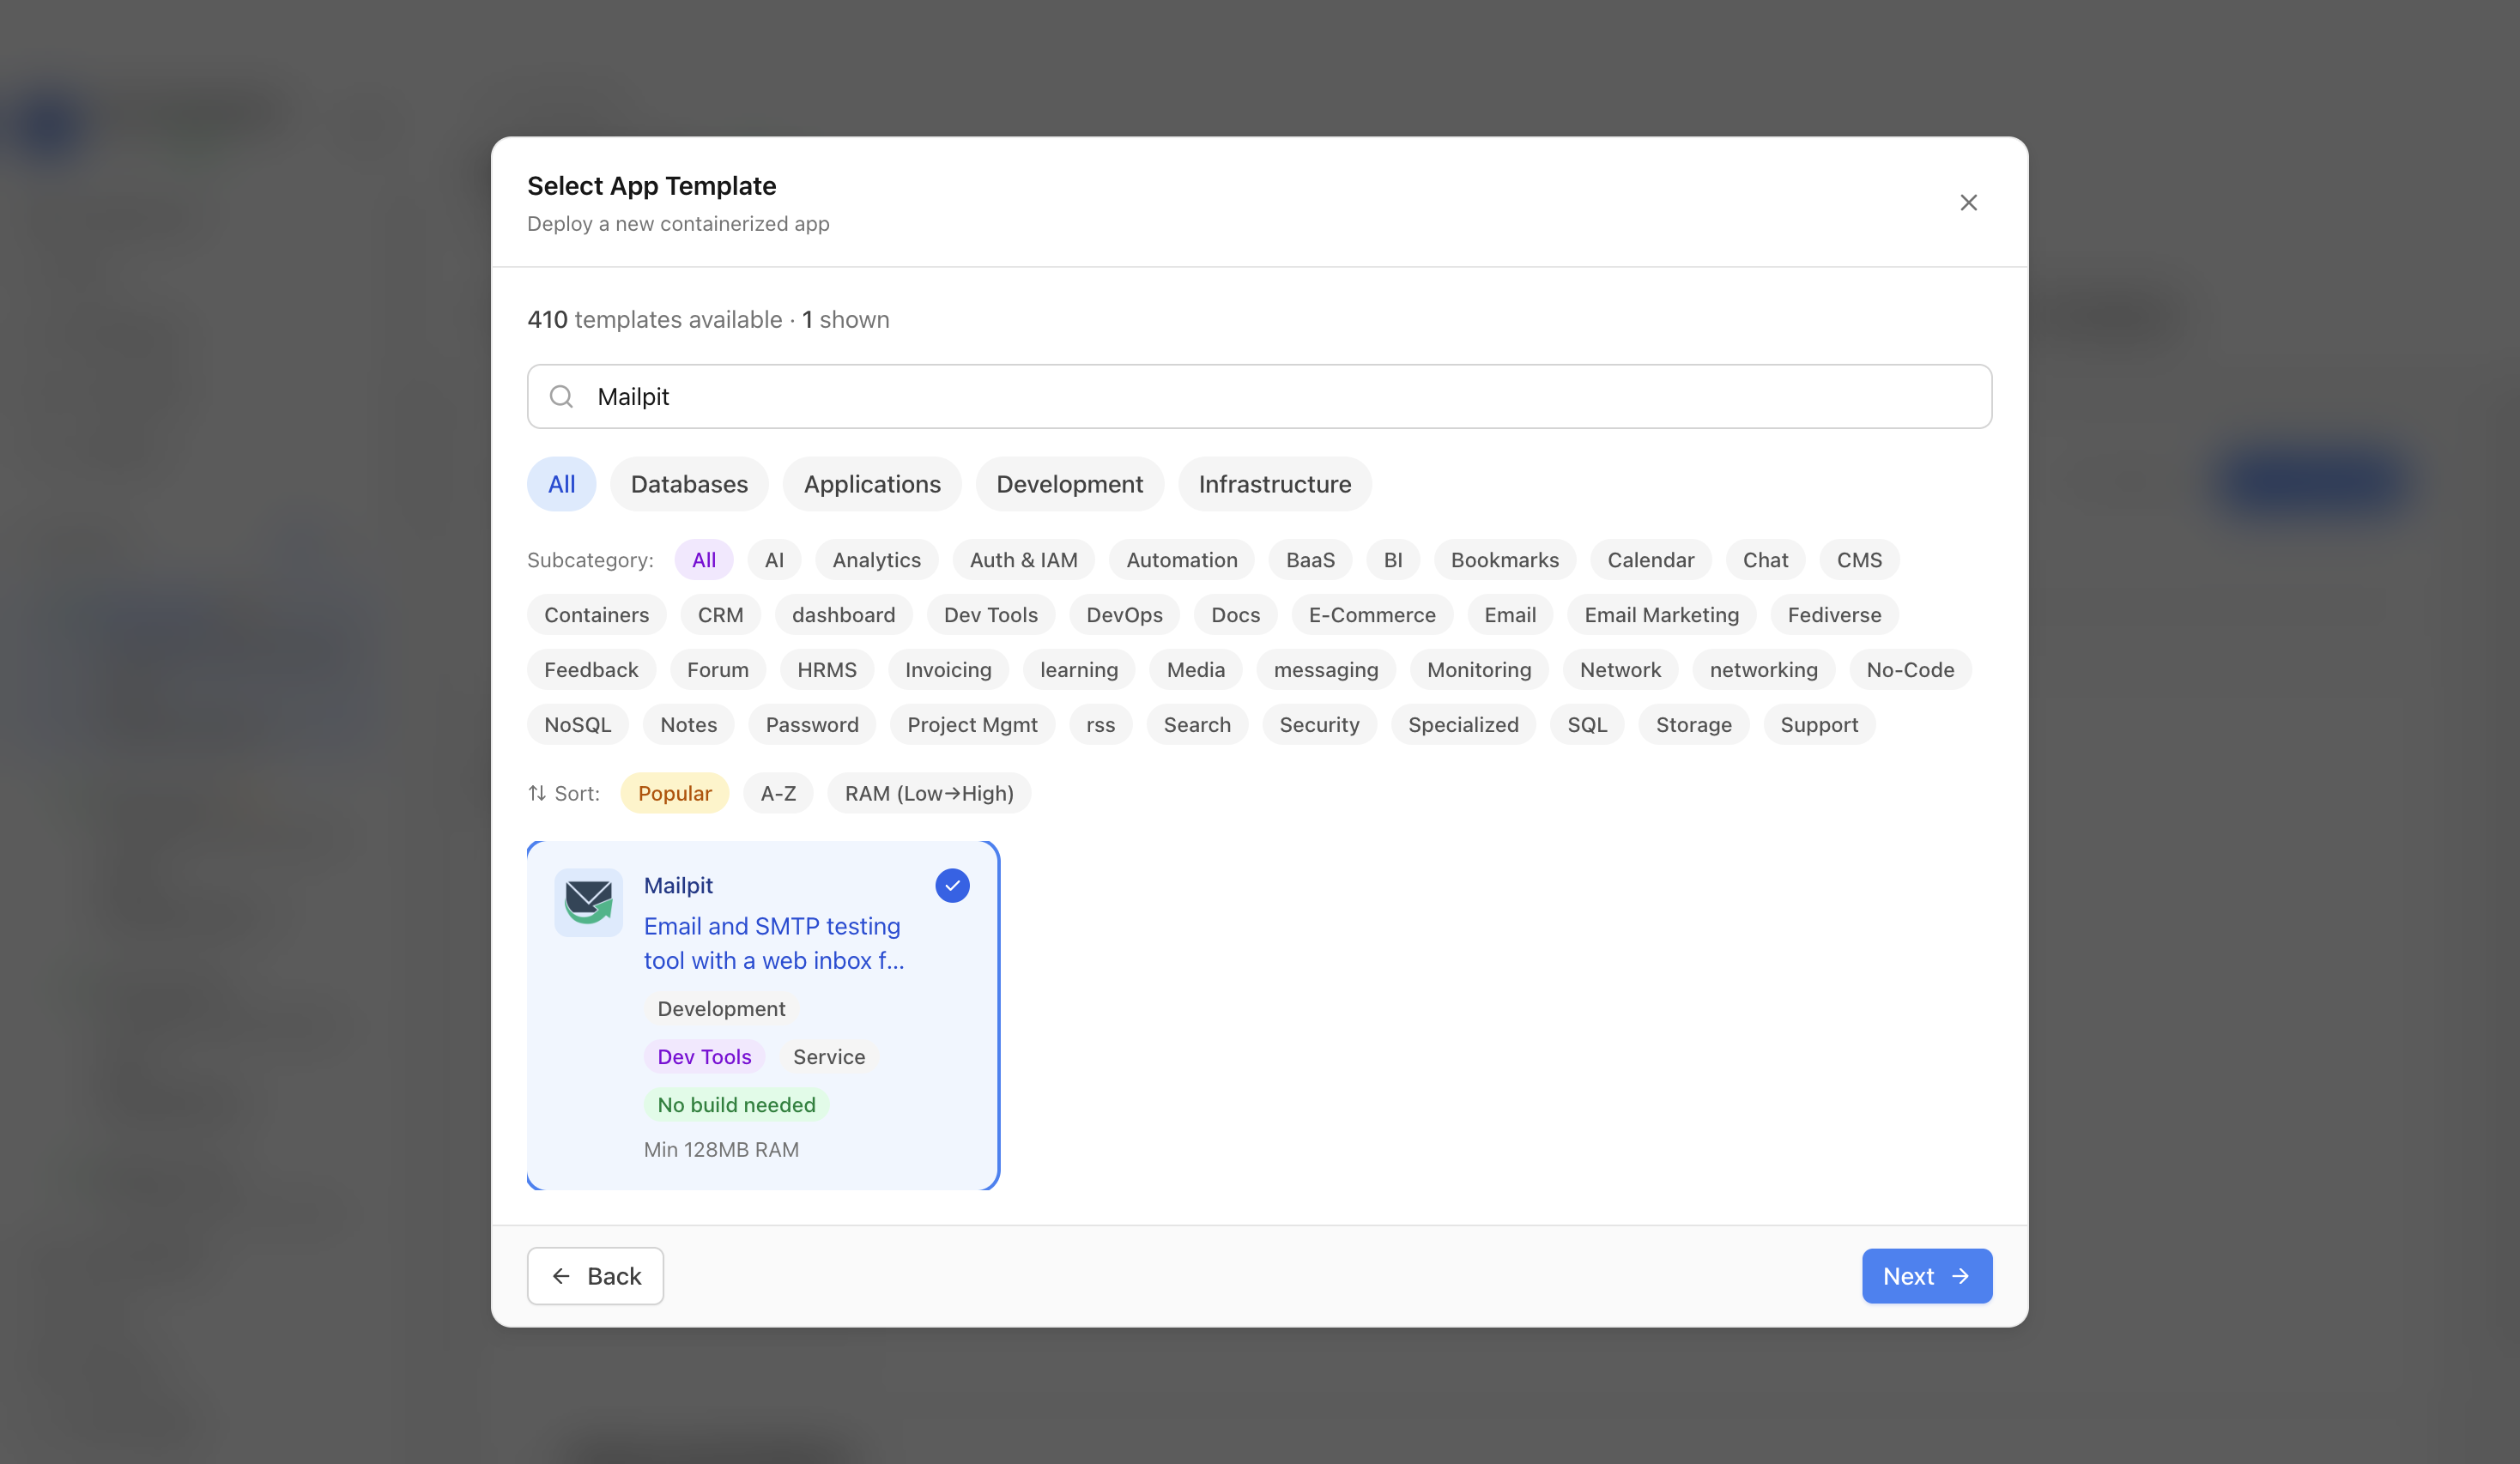Filter by Feedback subcategory
Image resolution: width=2520 pixels, height=1464 pixels.
[x=591, y=670]
